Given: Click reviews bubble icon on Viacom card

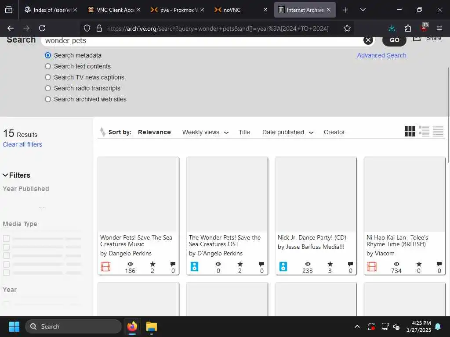Looking at the screenshot, I should click(x=439, y=264).
